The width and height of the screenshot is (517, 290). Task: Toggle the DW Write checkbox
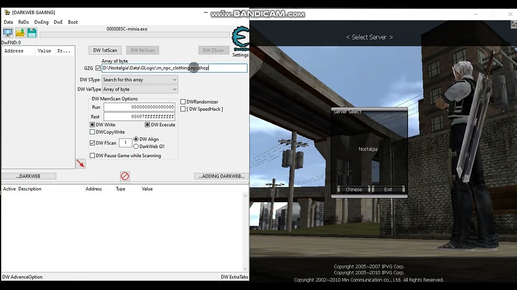tap(92, 125)
